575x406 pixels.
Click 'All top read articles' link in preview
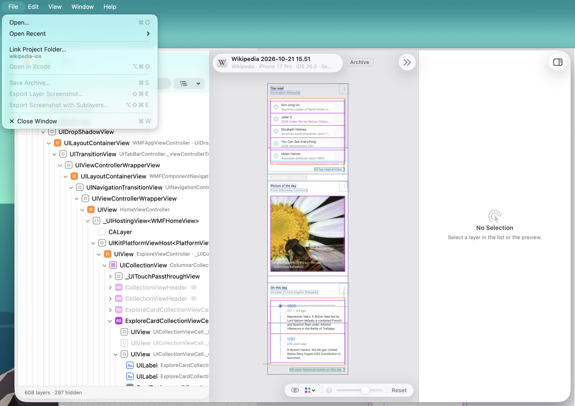tap(329, 169)
